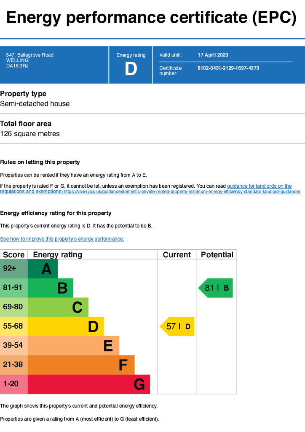Click the large D energy rating badge

point(131,69)
